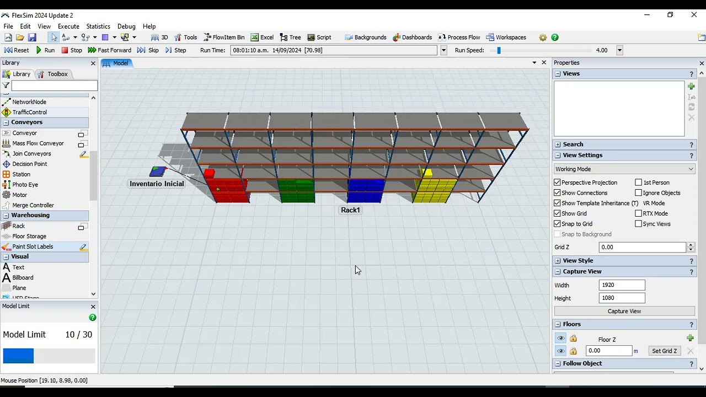Viewport: 706px width, 397px height.
Task: Expand the View Style section
Action: tap(558, 261)
